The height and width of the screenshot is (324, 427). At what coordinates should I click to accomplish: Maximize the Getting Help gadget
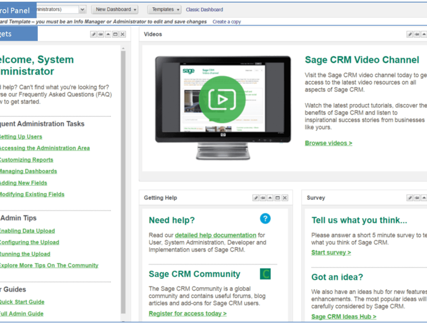point(278,198)
